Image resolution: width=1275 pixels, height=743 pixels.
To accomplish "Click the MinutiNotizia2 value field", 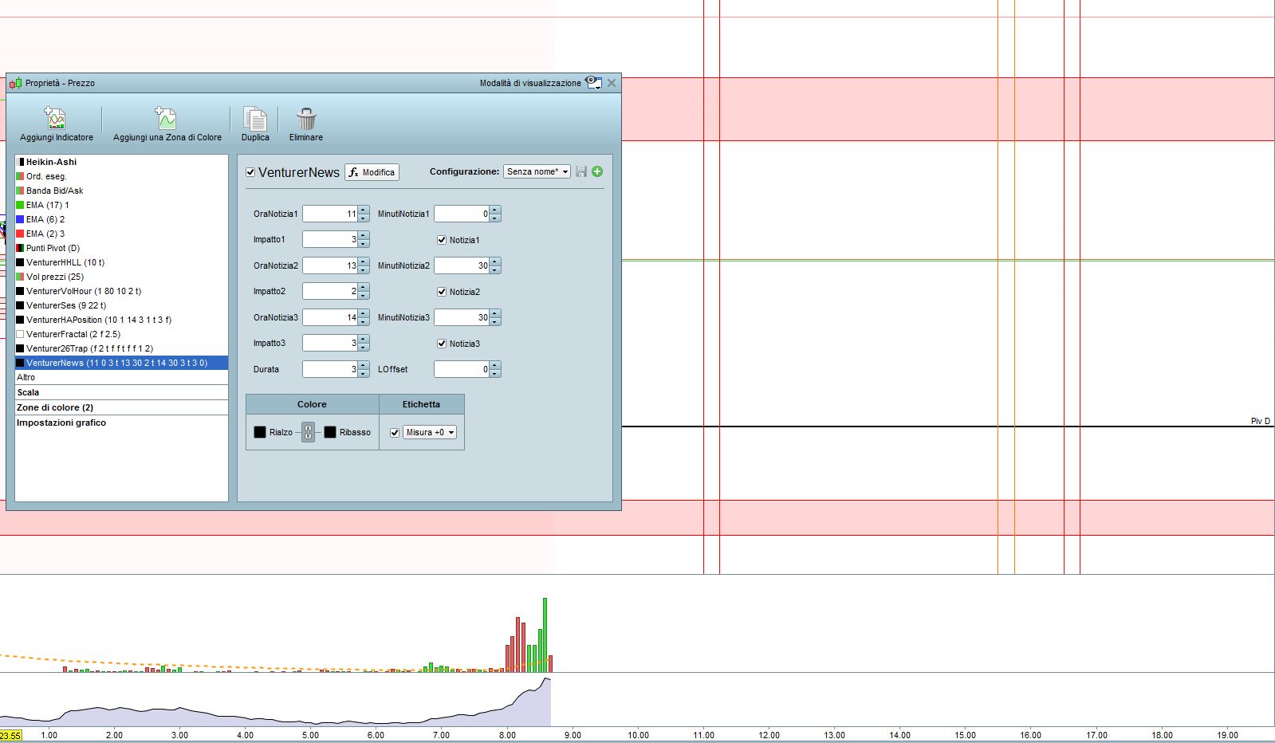I will 462,265.
